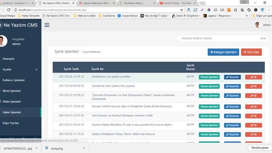
Task: Click the İçerik Ad column header
Action: pos(97,69)
